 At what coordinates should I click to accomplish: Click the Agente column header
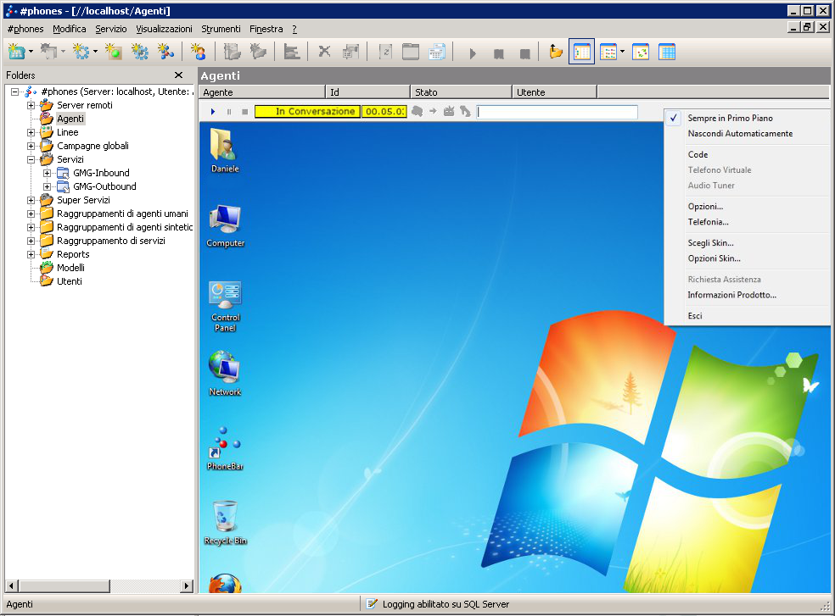[262, 92]
